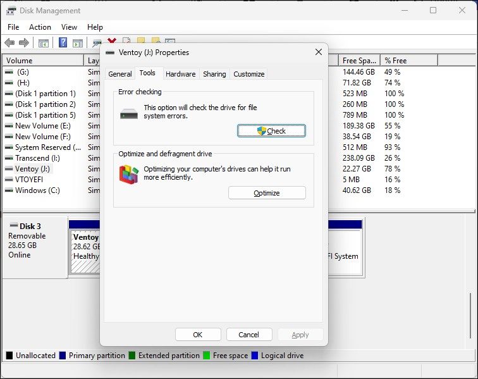
Task: Click the Back arrow toolbar icon
Action: click(9, 43)
